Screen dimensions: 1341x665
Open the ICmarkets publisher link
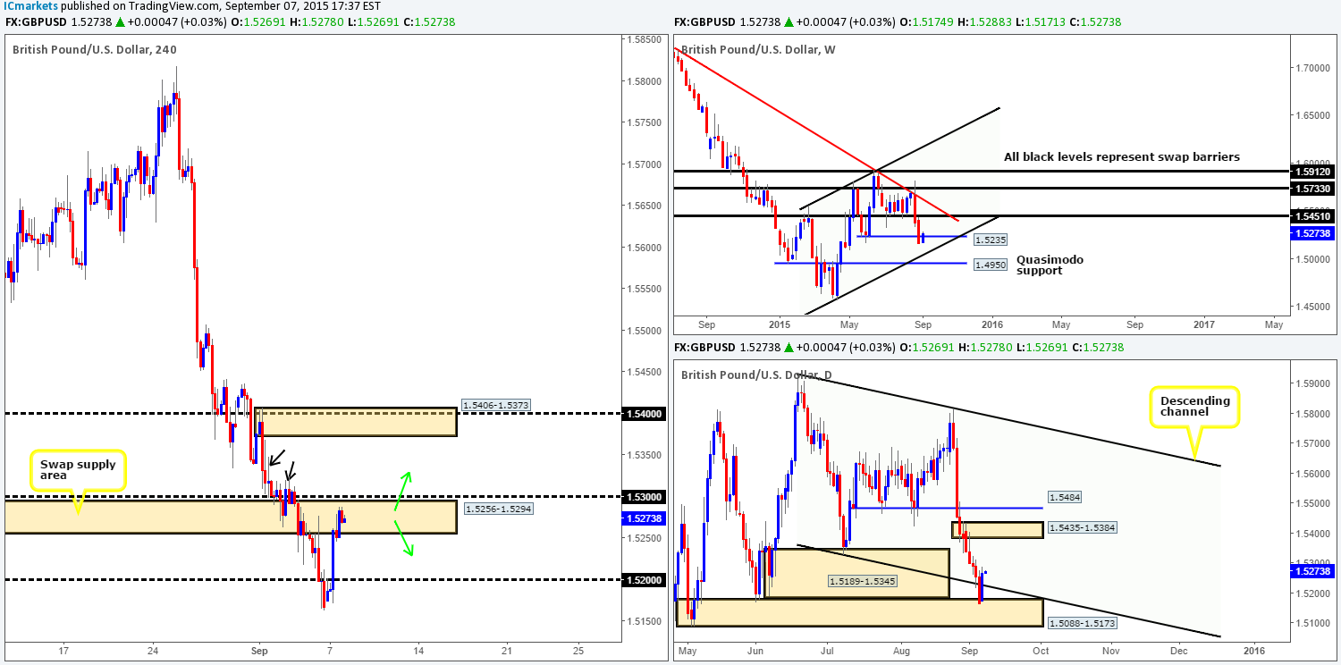point(30,6)
